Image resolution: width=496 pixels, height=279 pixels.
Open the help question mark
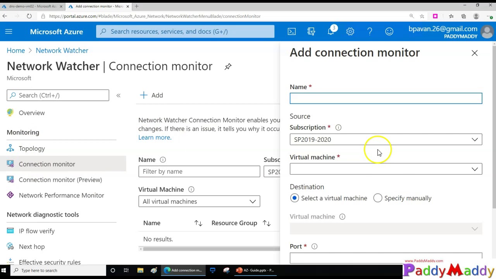pyautogui.click(x=370, y=32)
